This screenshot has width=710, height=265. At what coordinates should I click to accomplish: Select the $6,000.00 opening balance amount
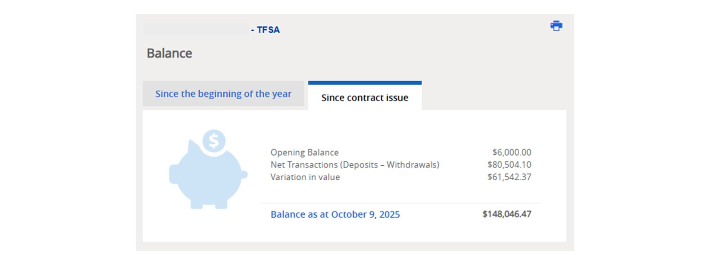[x=511, y=152]
